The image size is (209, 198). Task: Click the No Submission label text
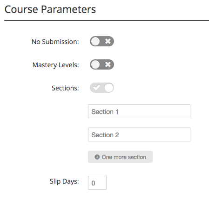point(55,42)
